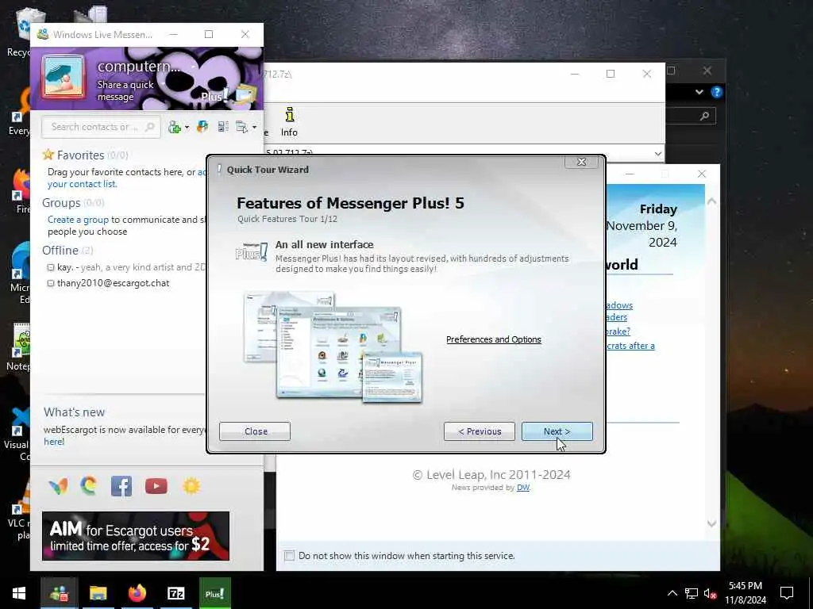Click the YouTube icon in Messenger bottom bar

click(x=156, y=486)
